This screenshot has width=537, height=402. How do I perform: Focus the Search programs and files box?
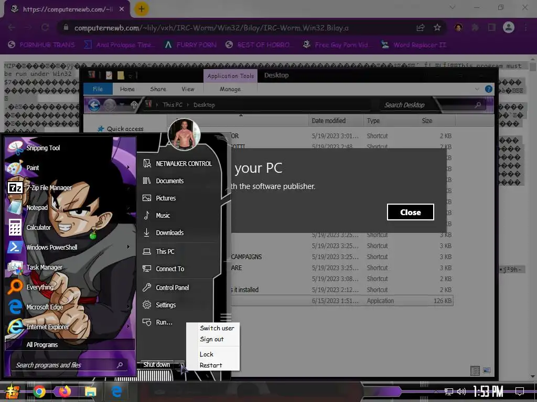click(70, 365)
